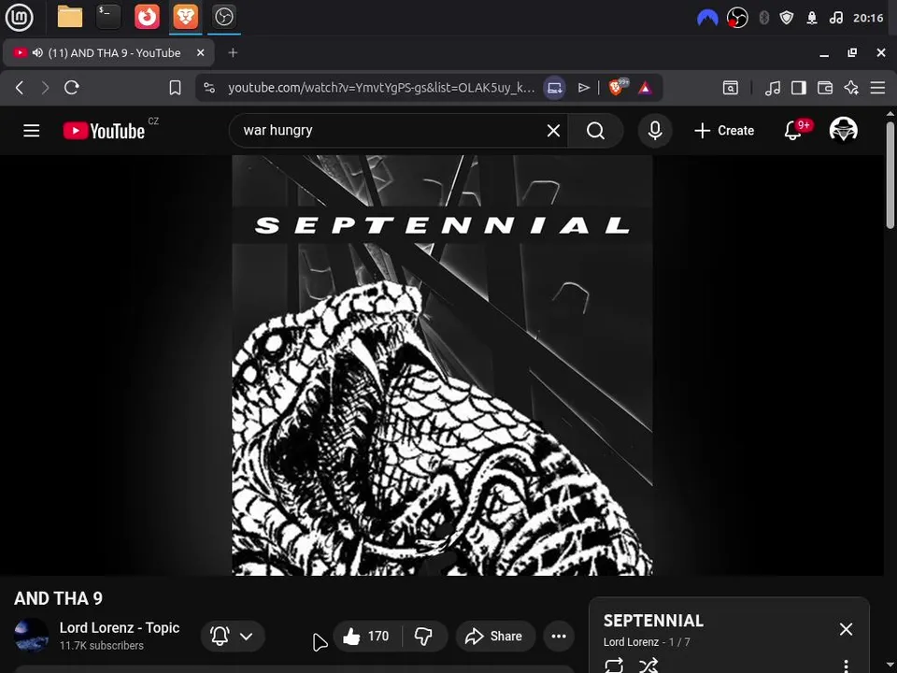Click the page vertical scrollbar

(x=890, y=175)
